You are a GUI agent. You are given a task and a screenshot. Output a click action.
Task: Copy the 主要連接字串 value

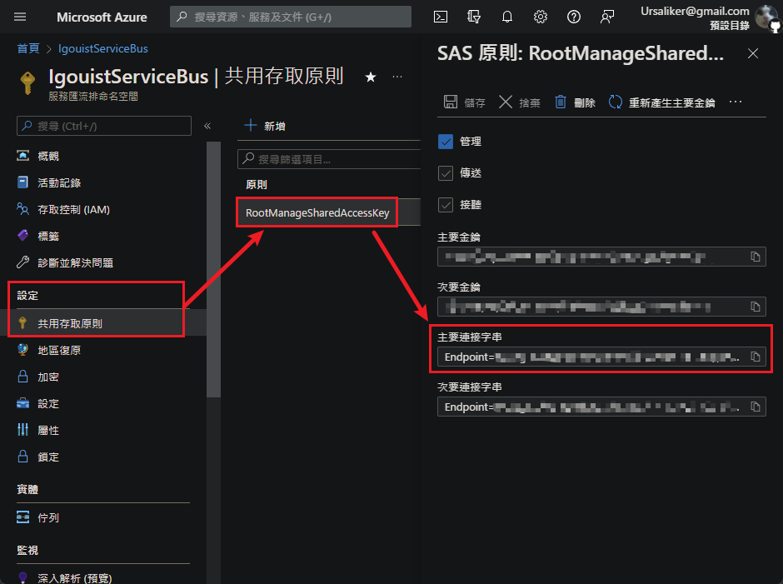tap(756, 357)
